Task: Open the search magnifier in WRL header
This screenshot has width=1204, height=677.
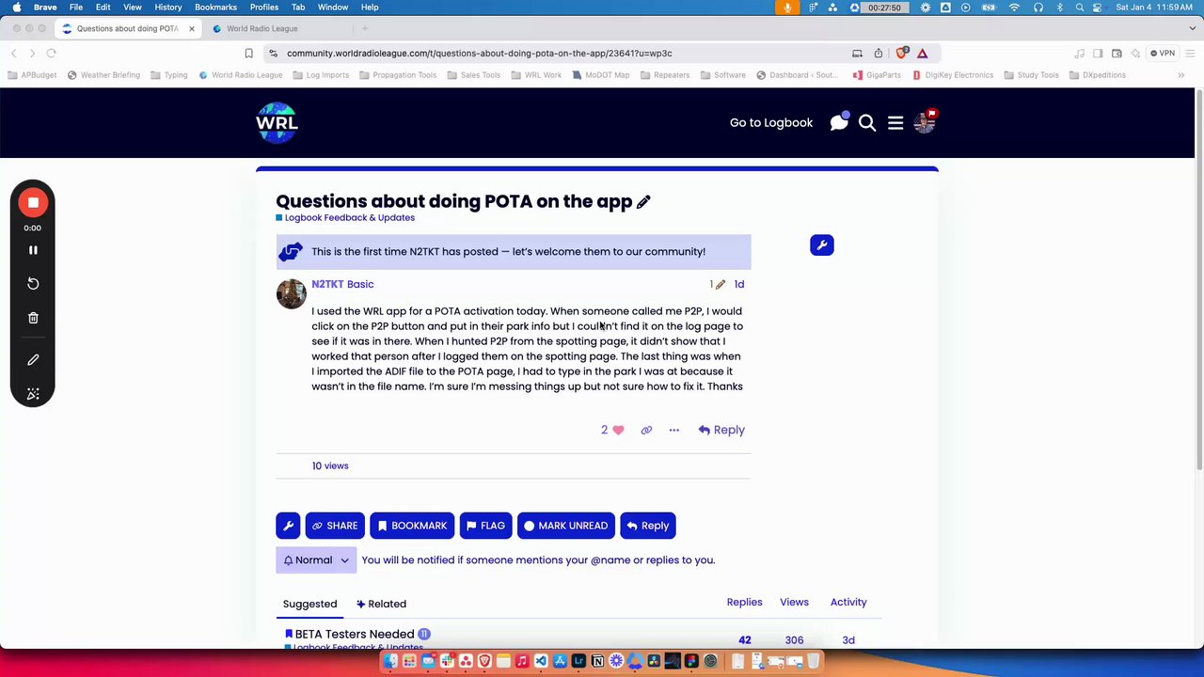Action: (867, 122)
